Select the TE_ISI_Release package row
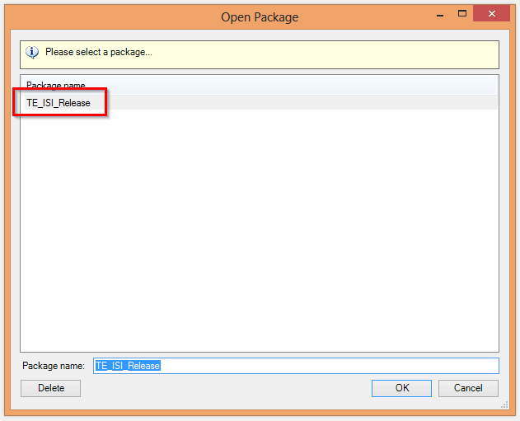This screenshot has width=520, height=421. [x=58, y=103]
